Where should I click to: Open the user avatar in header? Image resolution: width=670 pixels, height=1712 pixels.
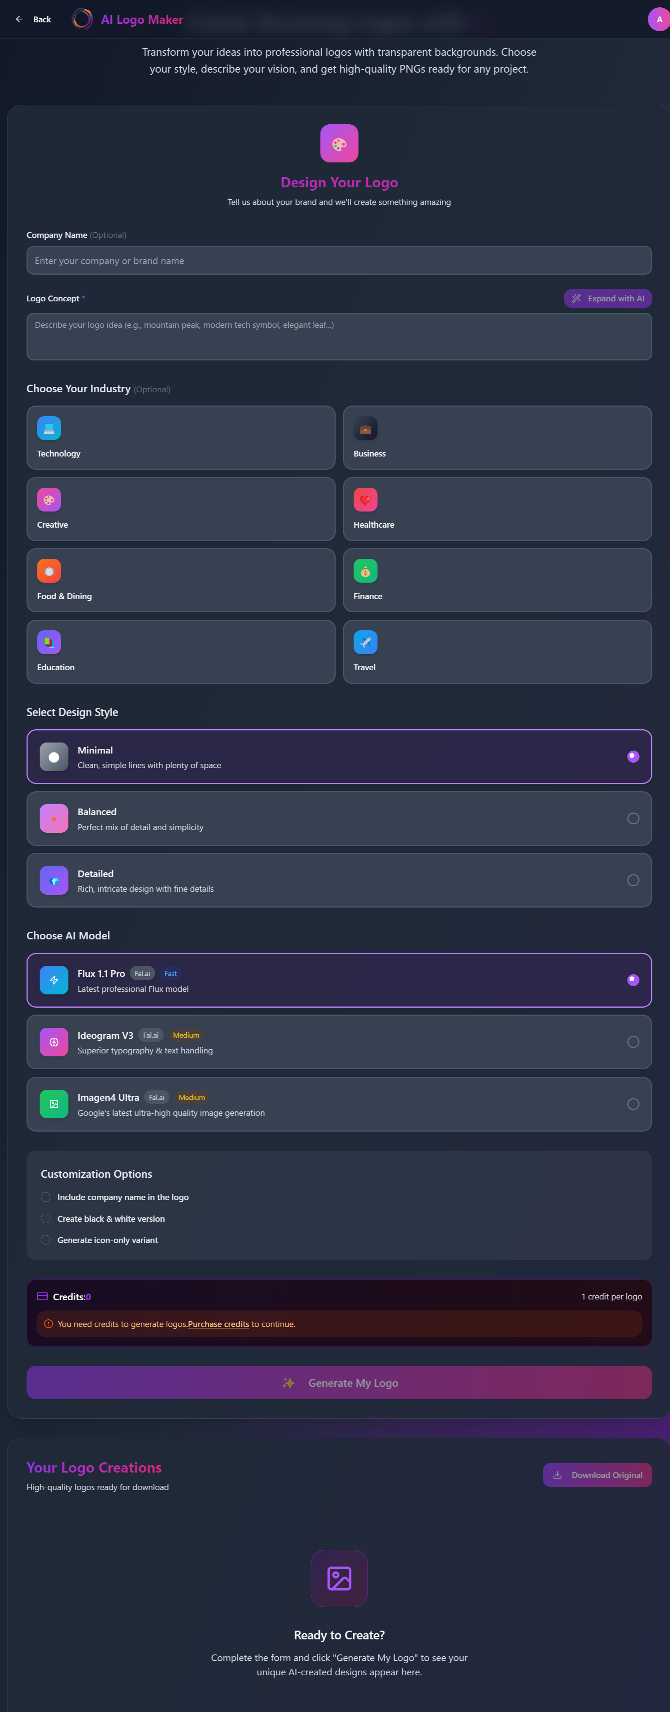659,19
